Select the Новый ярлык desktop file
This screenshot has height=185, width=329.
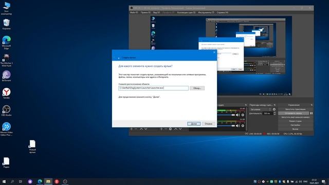[32, 146]
